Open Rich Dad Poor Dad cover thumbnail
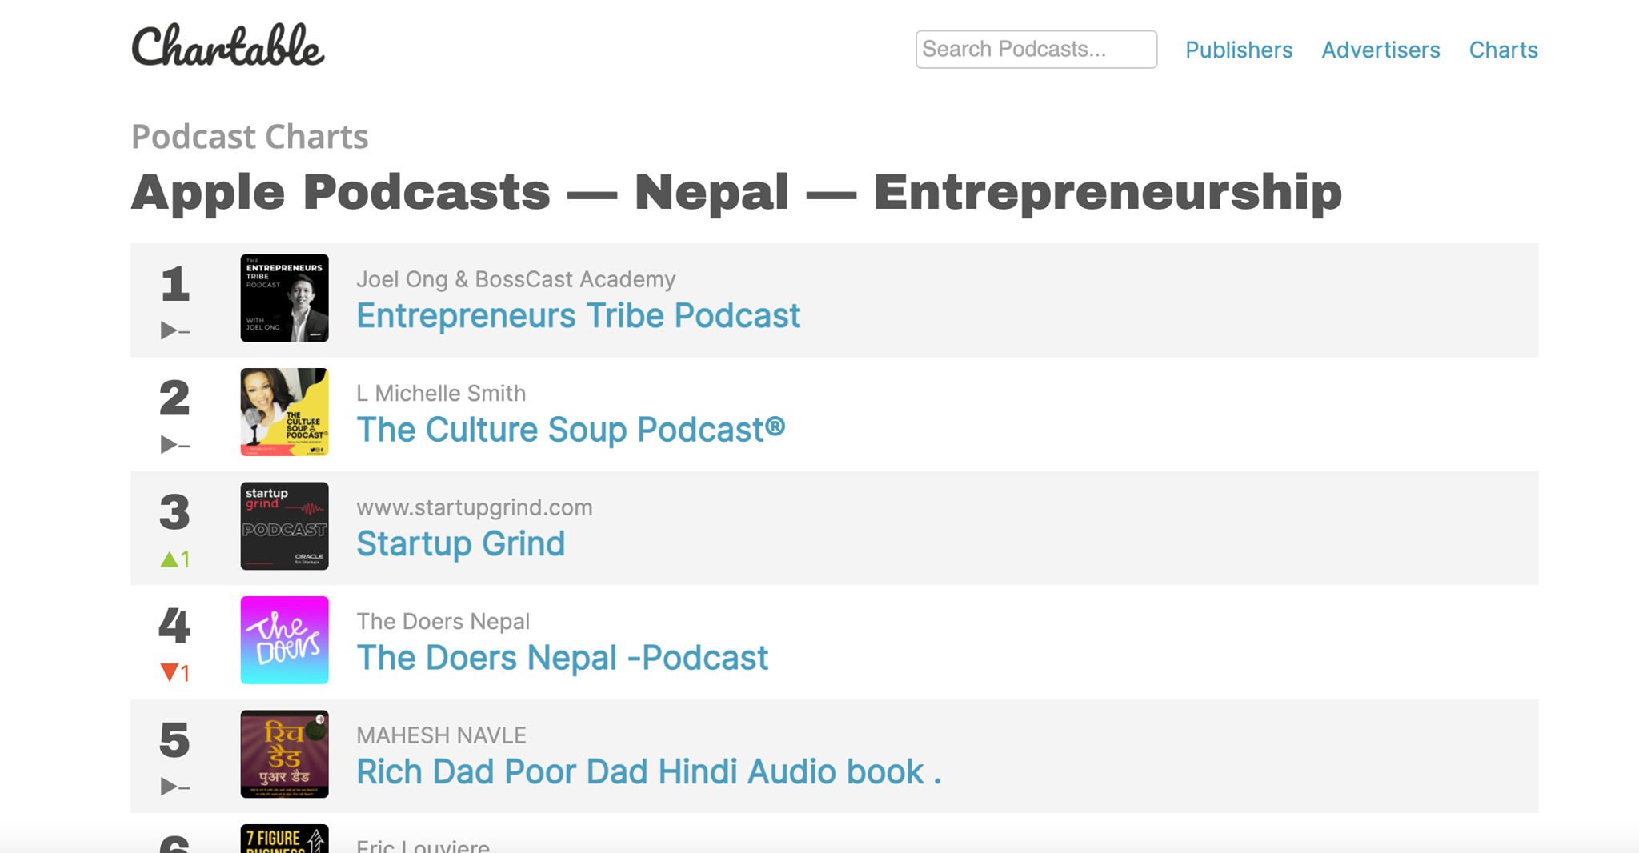The width and height of the screenshot is (1639, 853). [x=284, y=754]
